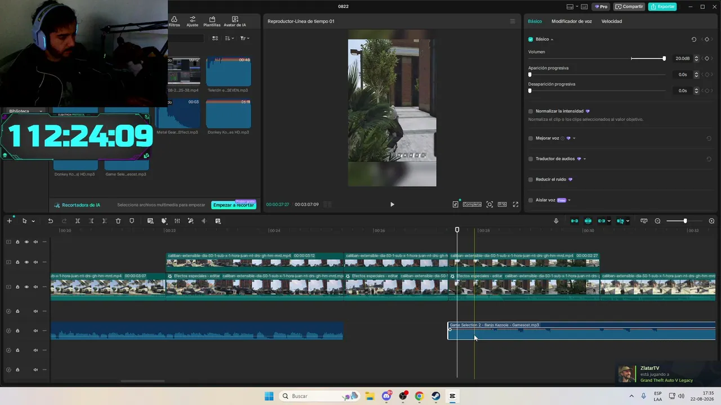Open the Ajuste panel icon
The width and height of the screenshot is (721, 405).
click(x=193, y=21)
